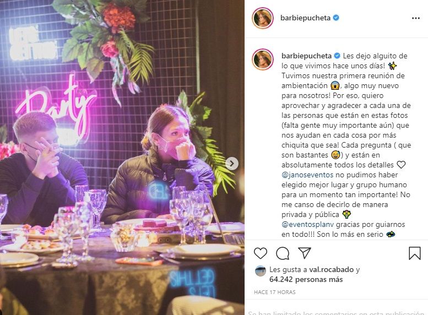
Task: Click verified badge in the header
Action: (336, 18)
